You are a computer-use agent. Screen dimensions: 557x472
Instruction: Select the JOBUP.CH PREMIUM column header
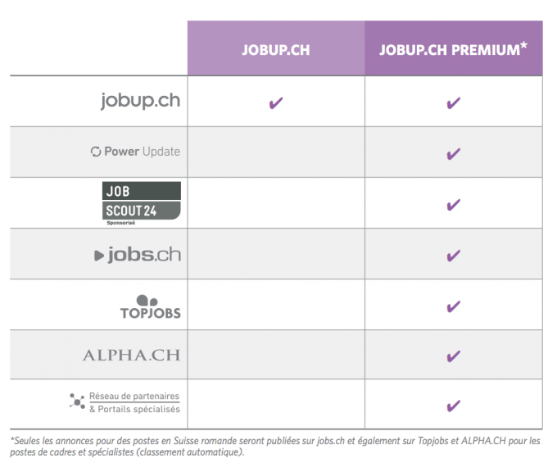click(x=454, y=48)
